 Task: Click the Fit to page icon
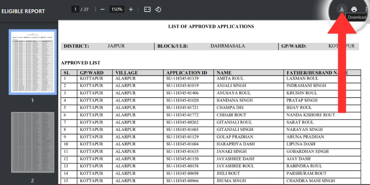(147, 9)
